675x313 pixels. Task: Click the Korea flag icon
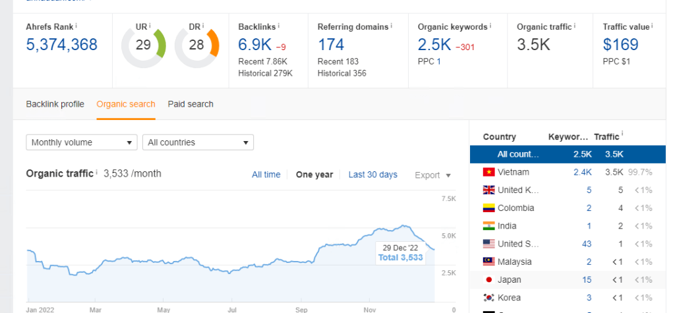(x=488, y=297)
